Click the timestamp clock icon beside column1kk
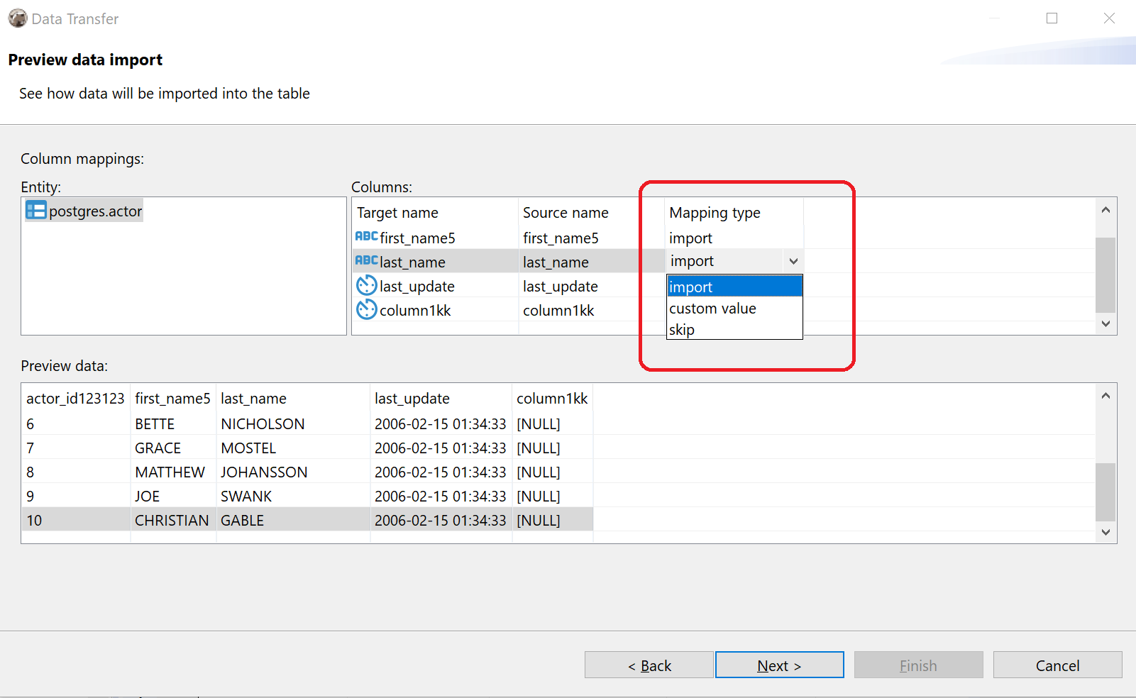The image size is (1136, 698). 366,310
